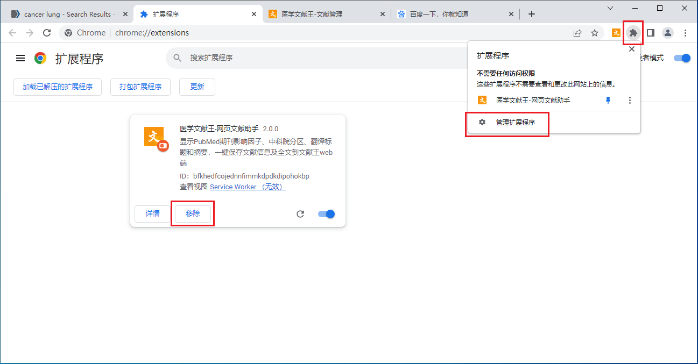
Task: Open the three-dot menu for 医学文献王 extension
Action: click(x=630, y=100)
